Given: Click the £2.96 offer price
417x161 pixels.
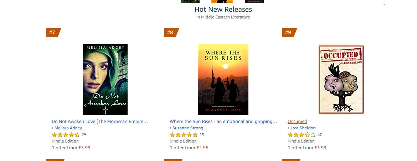Looking at the screenshot, I should point(202,147).
